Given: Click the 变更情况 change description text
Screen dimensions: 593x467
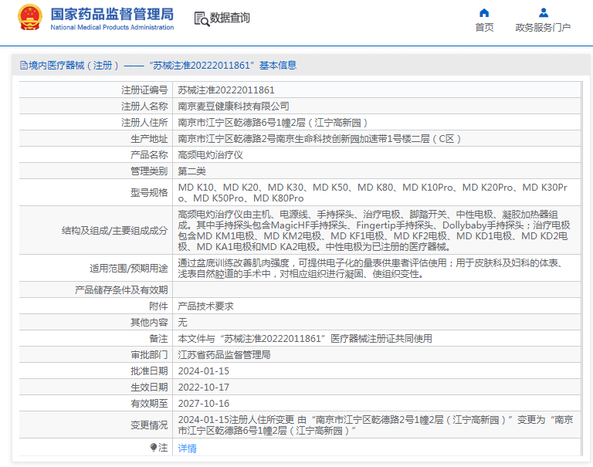Looking at the screenshot, I should 375,425.
